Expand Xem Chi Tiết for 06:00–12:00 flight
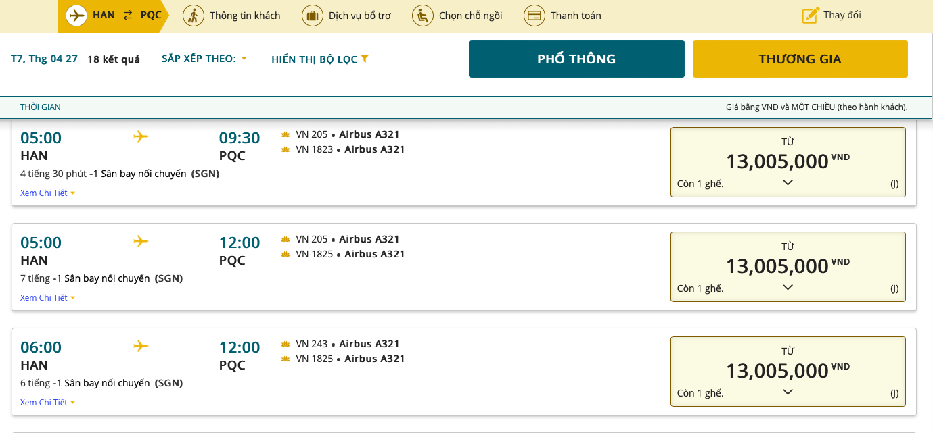933x433 pixels. point(47,403)
